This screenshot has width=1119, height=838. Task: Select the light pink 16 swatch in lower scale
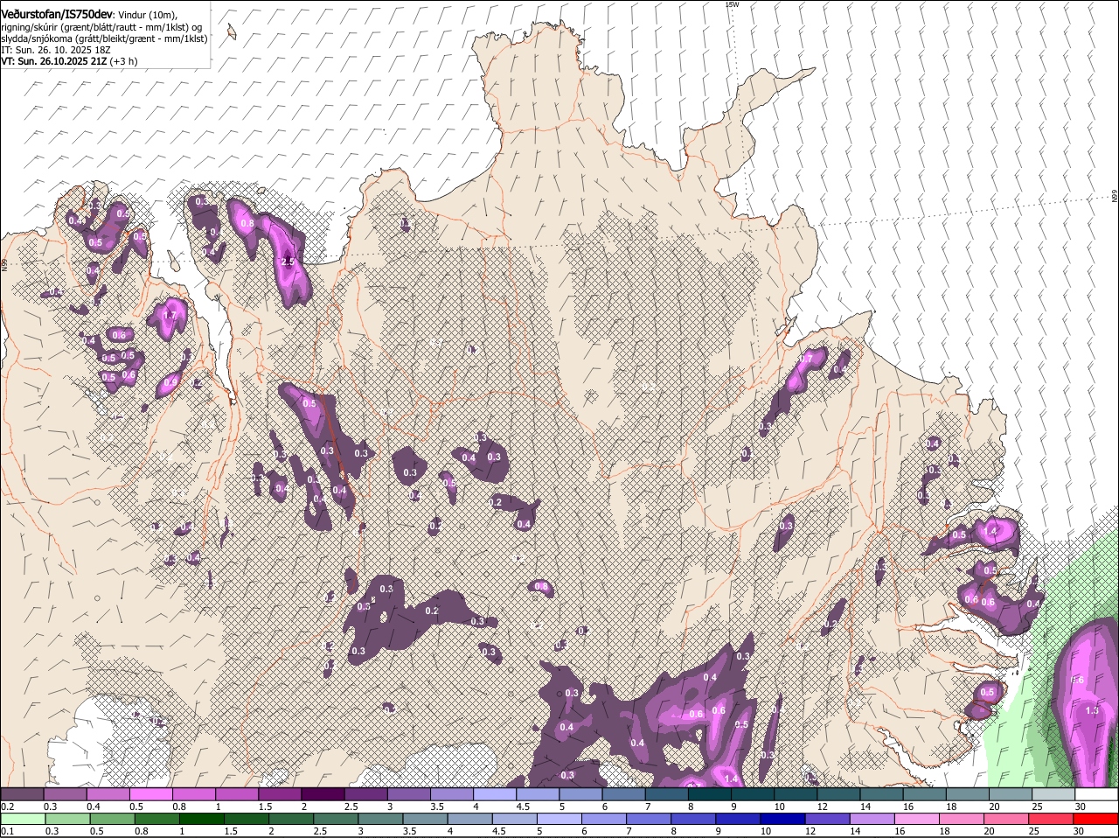917,819
